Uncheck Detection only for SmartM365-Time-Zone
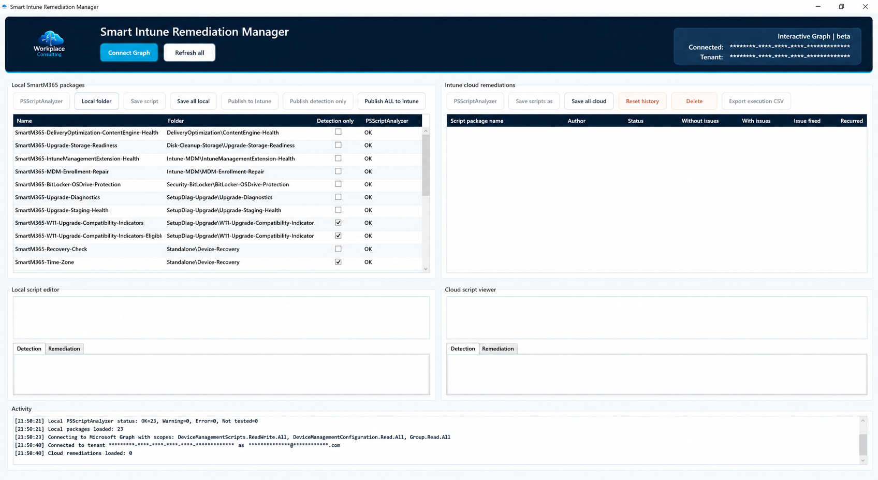This screenshot has width=878, height=480. (x=338, y=261)
